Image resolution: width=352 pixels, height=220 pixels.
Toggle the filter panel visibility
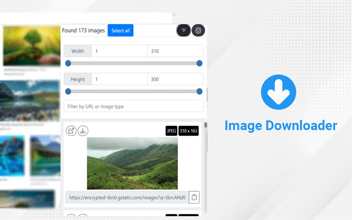tap(184, 30)
